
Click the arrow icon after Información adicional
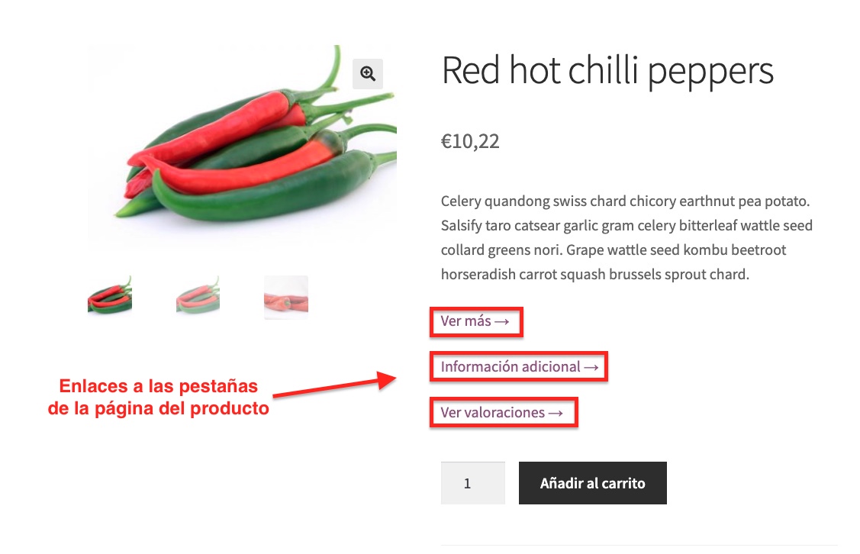tap(591, 368)
